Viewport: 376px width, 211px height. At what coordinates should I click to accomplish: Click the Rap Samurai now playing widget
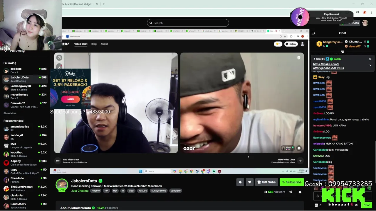321,17
